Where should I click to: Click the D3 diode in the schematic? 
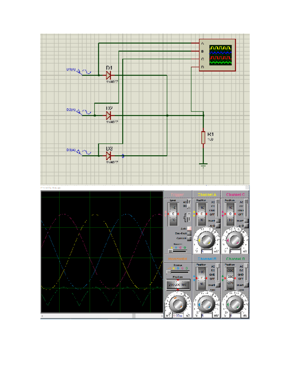(108, 155)
